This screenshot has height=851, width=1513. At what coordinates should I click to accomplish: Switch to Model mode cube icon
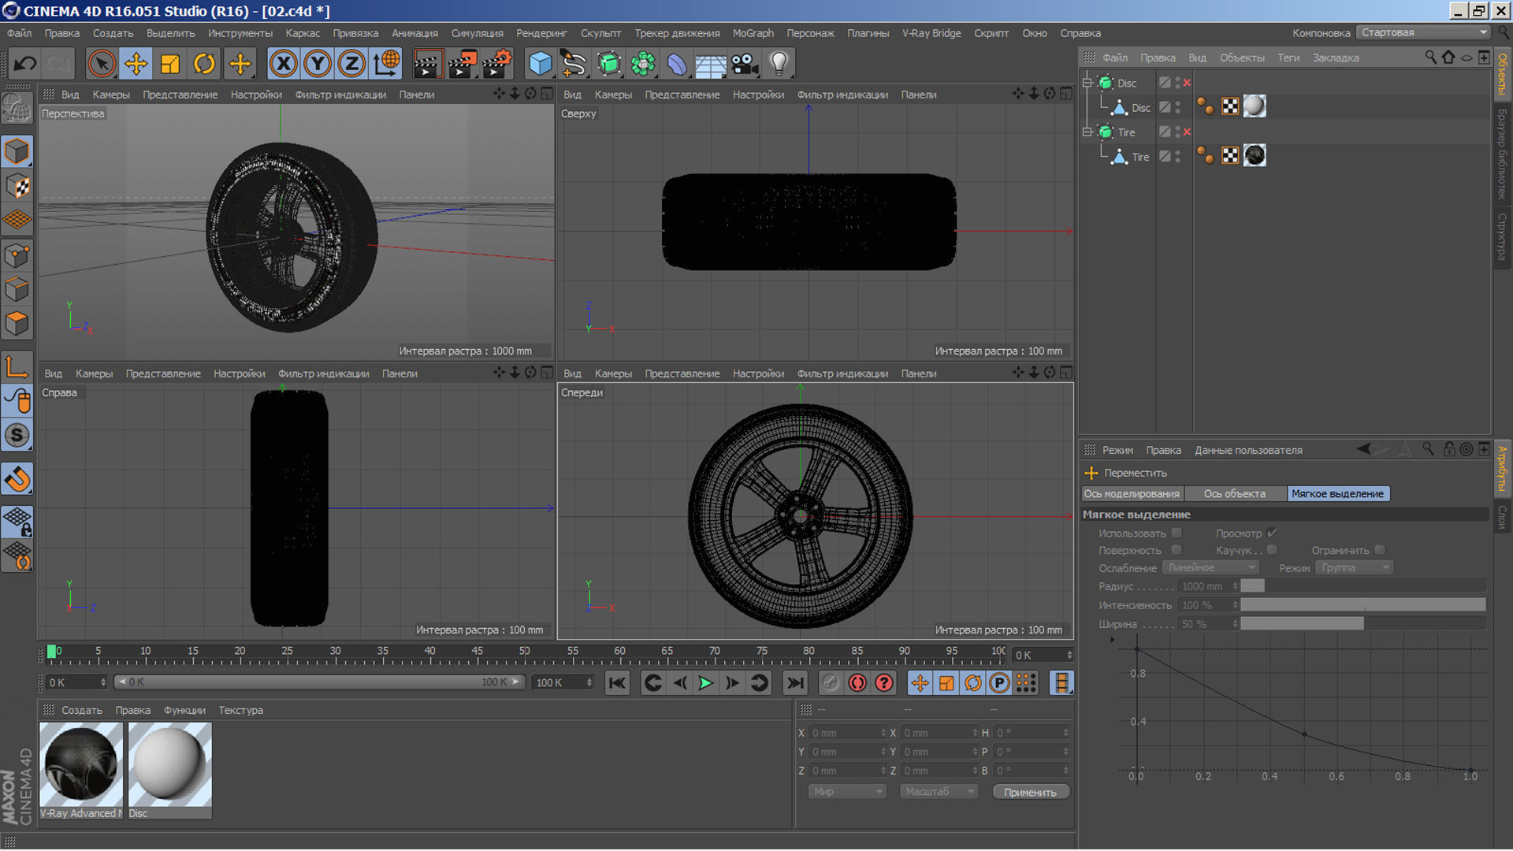point(17,152)
